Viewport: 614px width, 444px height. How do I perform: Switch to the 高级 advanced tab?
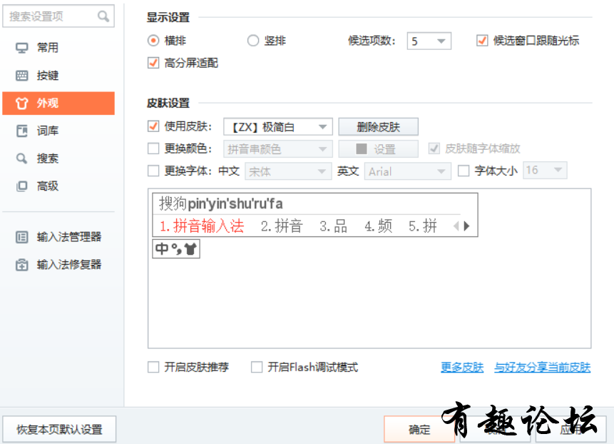tap(58, 186)
